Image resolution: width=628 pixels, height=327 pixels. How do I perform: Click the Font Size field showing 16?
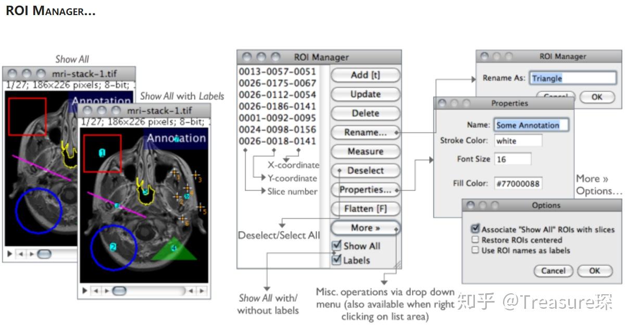513,159
